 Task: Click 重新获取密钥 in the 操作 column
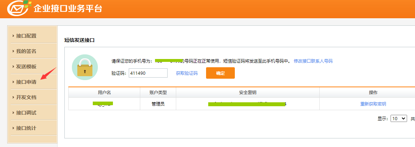373,104
